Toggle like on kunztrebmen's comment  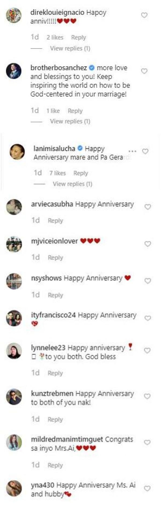coord(147,396)
